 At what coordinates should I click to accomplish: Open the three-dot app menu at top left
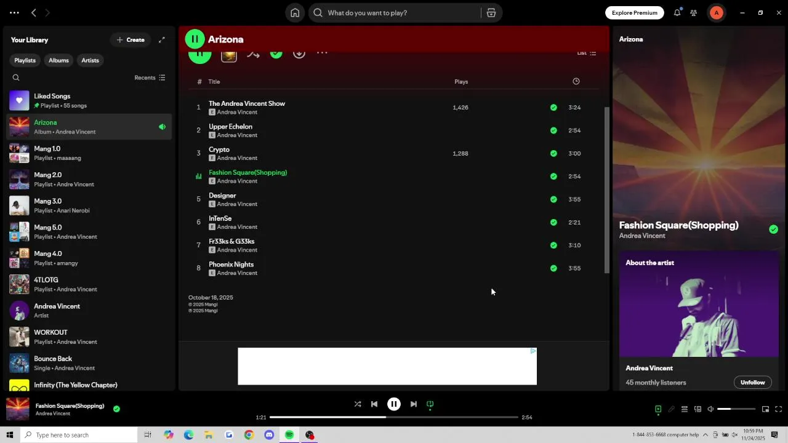[x=14, y=13]
